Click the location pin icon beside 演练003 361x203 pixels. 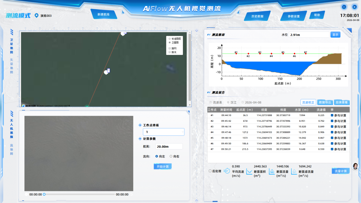(x=37, y=15)
